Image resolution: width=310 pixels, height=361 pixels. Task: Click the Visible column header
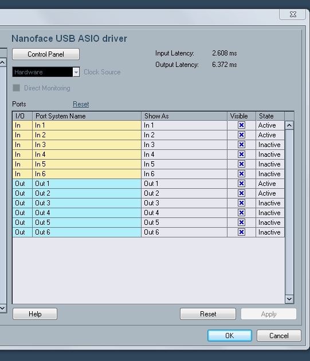tap(241, 116)
